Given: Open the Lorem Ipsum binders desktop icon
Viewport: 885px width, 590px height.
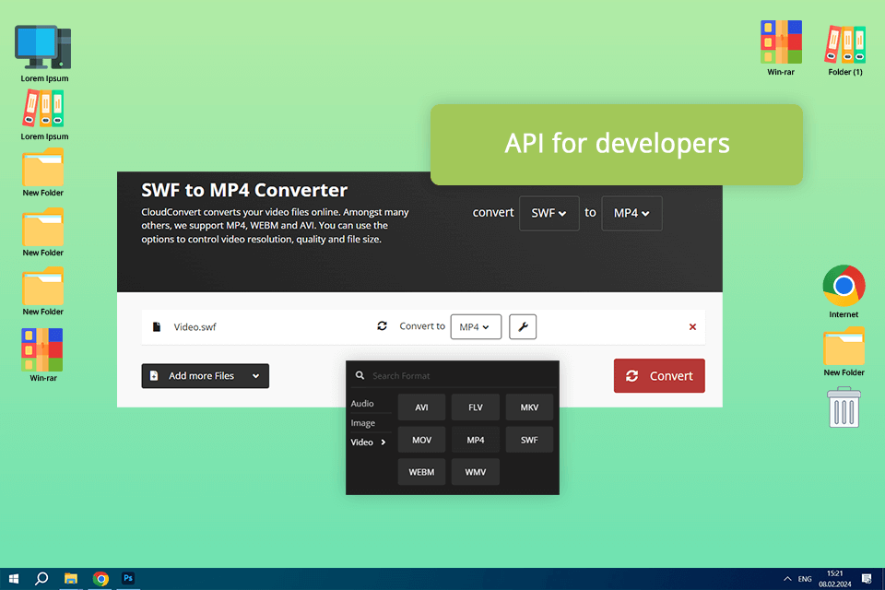Looking at the screenshot, I should click(x=43, y=115).
